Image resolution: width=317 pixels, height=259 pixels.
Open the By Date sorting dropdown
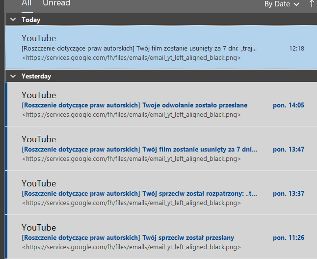tap(282, 4)
